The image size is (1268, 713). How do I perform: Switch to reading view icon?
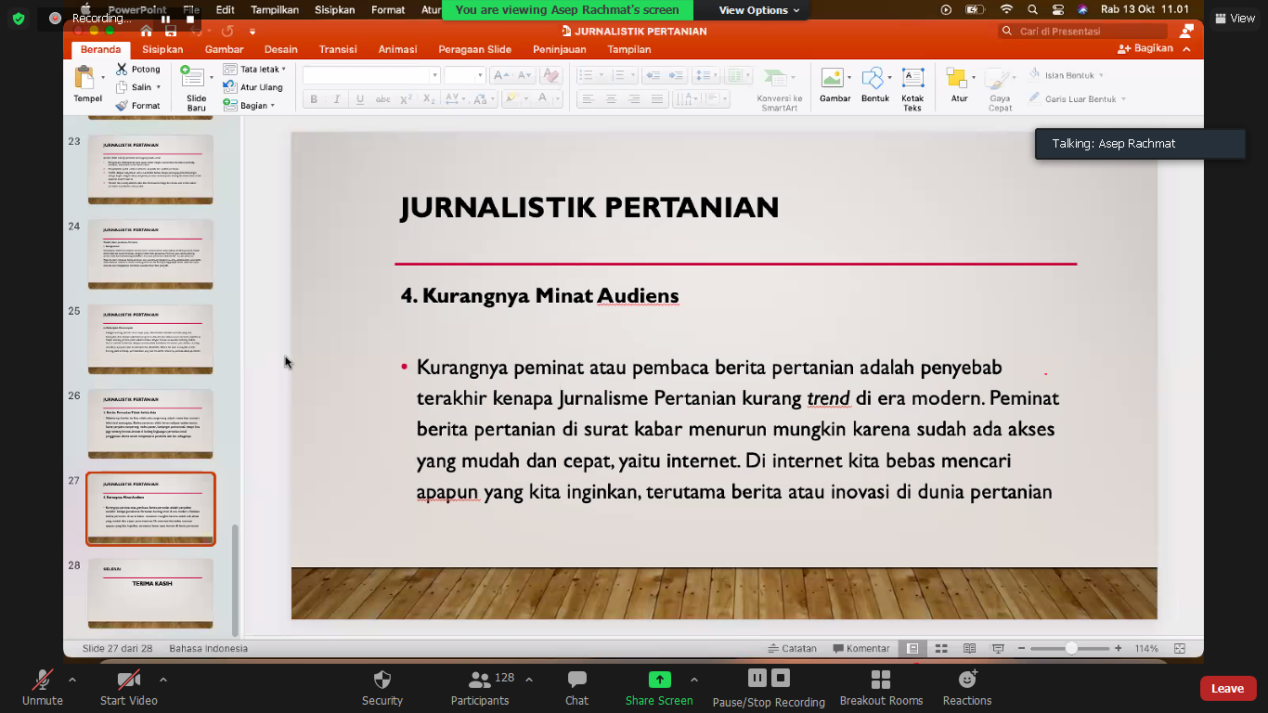969,648
